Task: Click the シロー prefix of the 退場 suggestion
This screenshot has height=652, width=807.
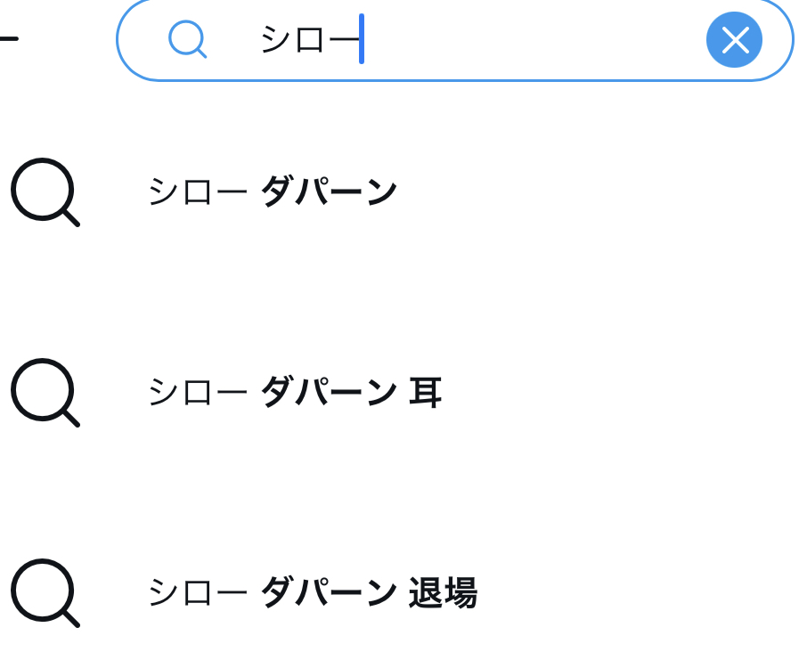Action: [197, 593]
